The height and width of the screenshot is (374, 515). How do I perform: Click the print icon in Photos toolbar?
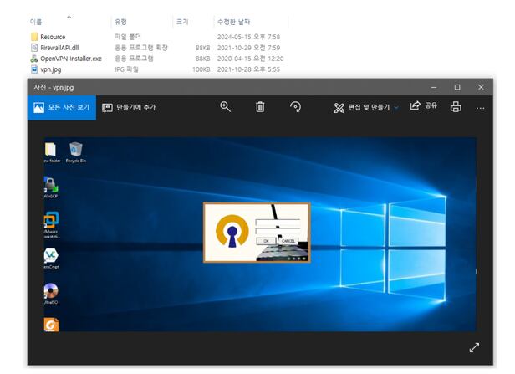point(456,107)
